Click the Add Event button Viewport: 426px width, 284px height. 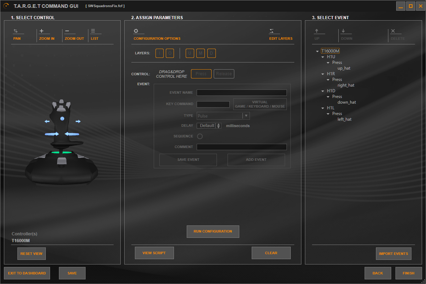point(256,160)
